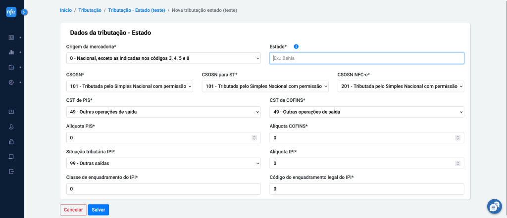
Task: Click the help question bubble sidebar icon
Action: 11,112
